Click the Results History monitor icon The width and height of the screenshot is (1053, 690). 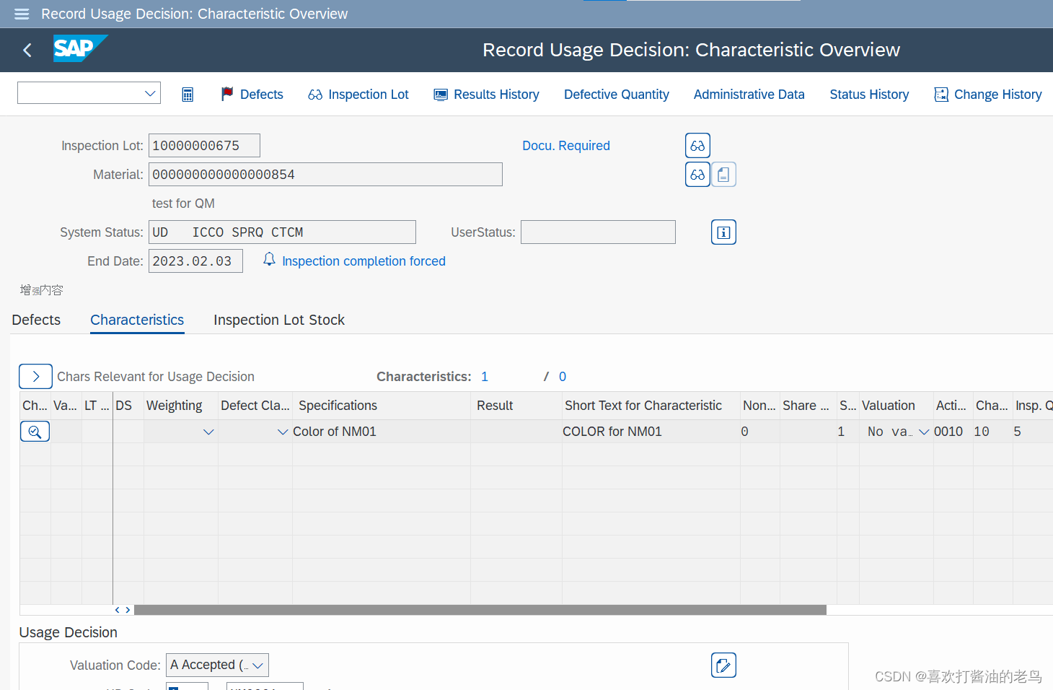pos(440,94)
